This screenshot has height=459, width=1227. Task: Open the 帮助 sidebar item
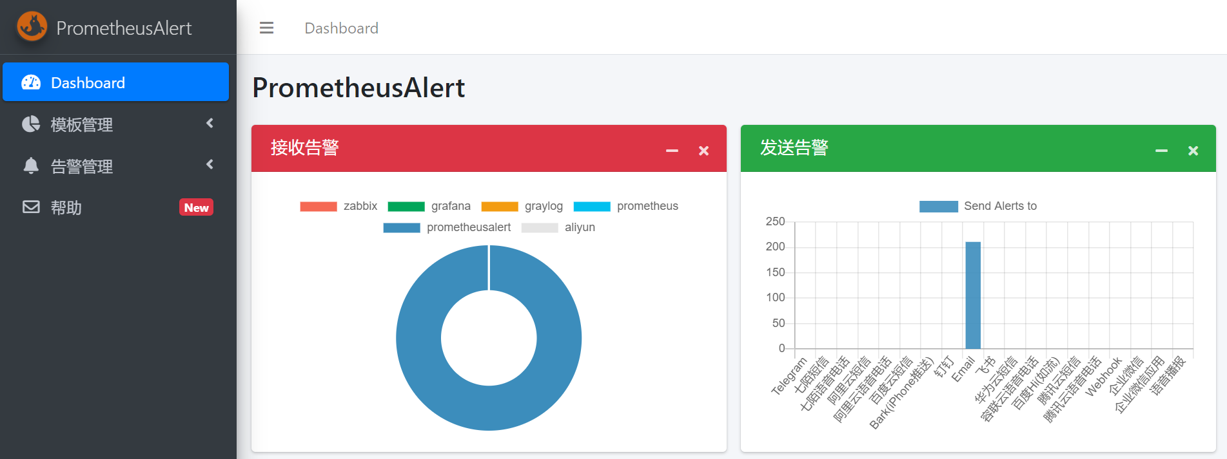(x=116, y=207)
